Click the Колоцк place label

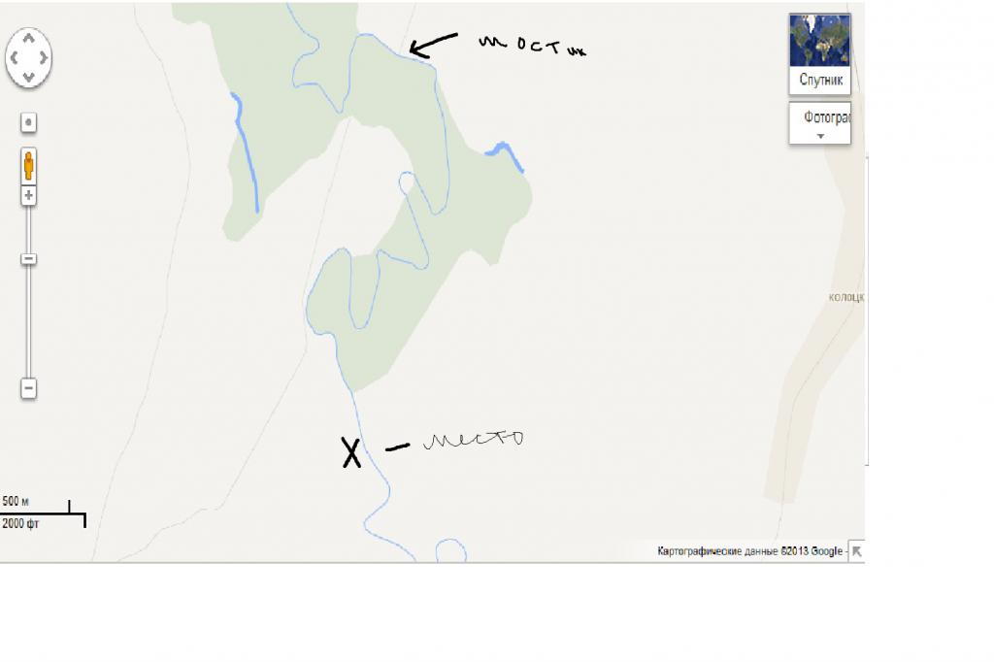(x=846, y=297)
